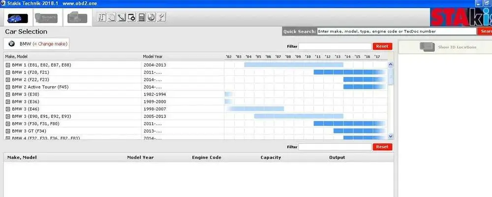Expand the BMW 3 (E30) row icon
The width and height of the screenshot is (492, 197).
click(8, 94)
